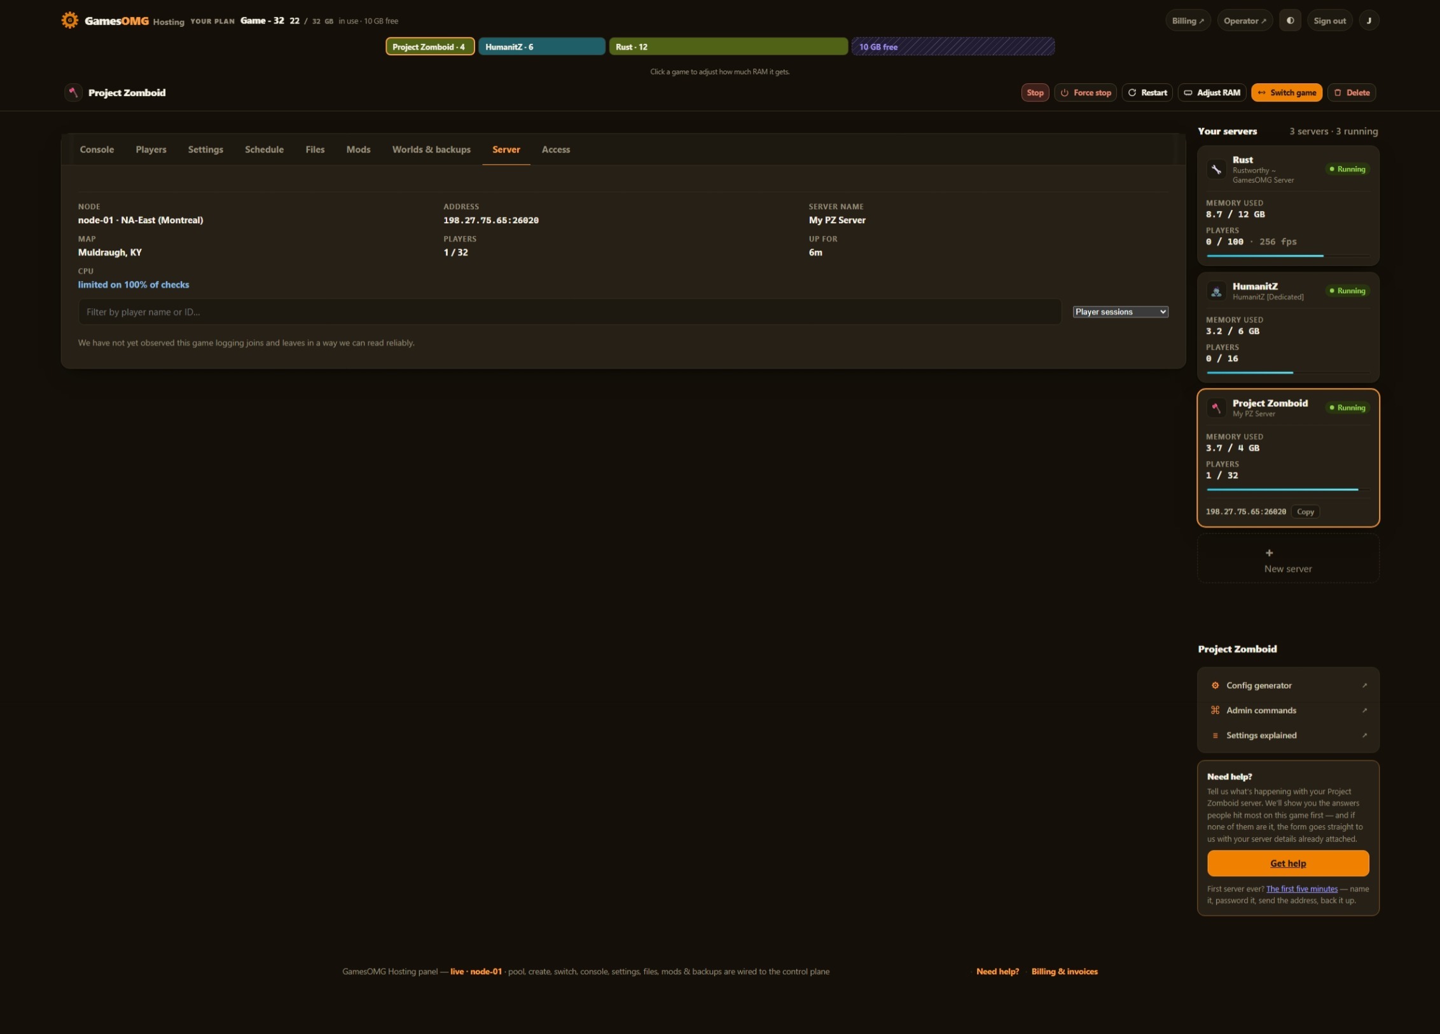Viewport: 1440px width, 1034px height.
Task: Click the main panel address 198.27.75.65:26020
Action: (x=491, y=220)
